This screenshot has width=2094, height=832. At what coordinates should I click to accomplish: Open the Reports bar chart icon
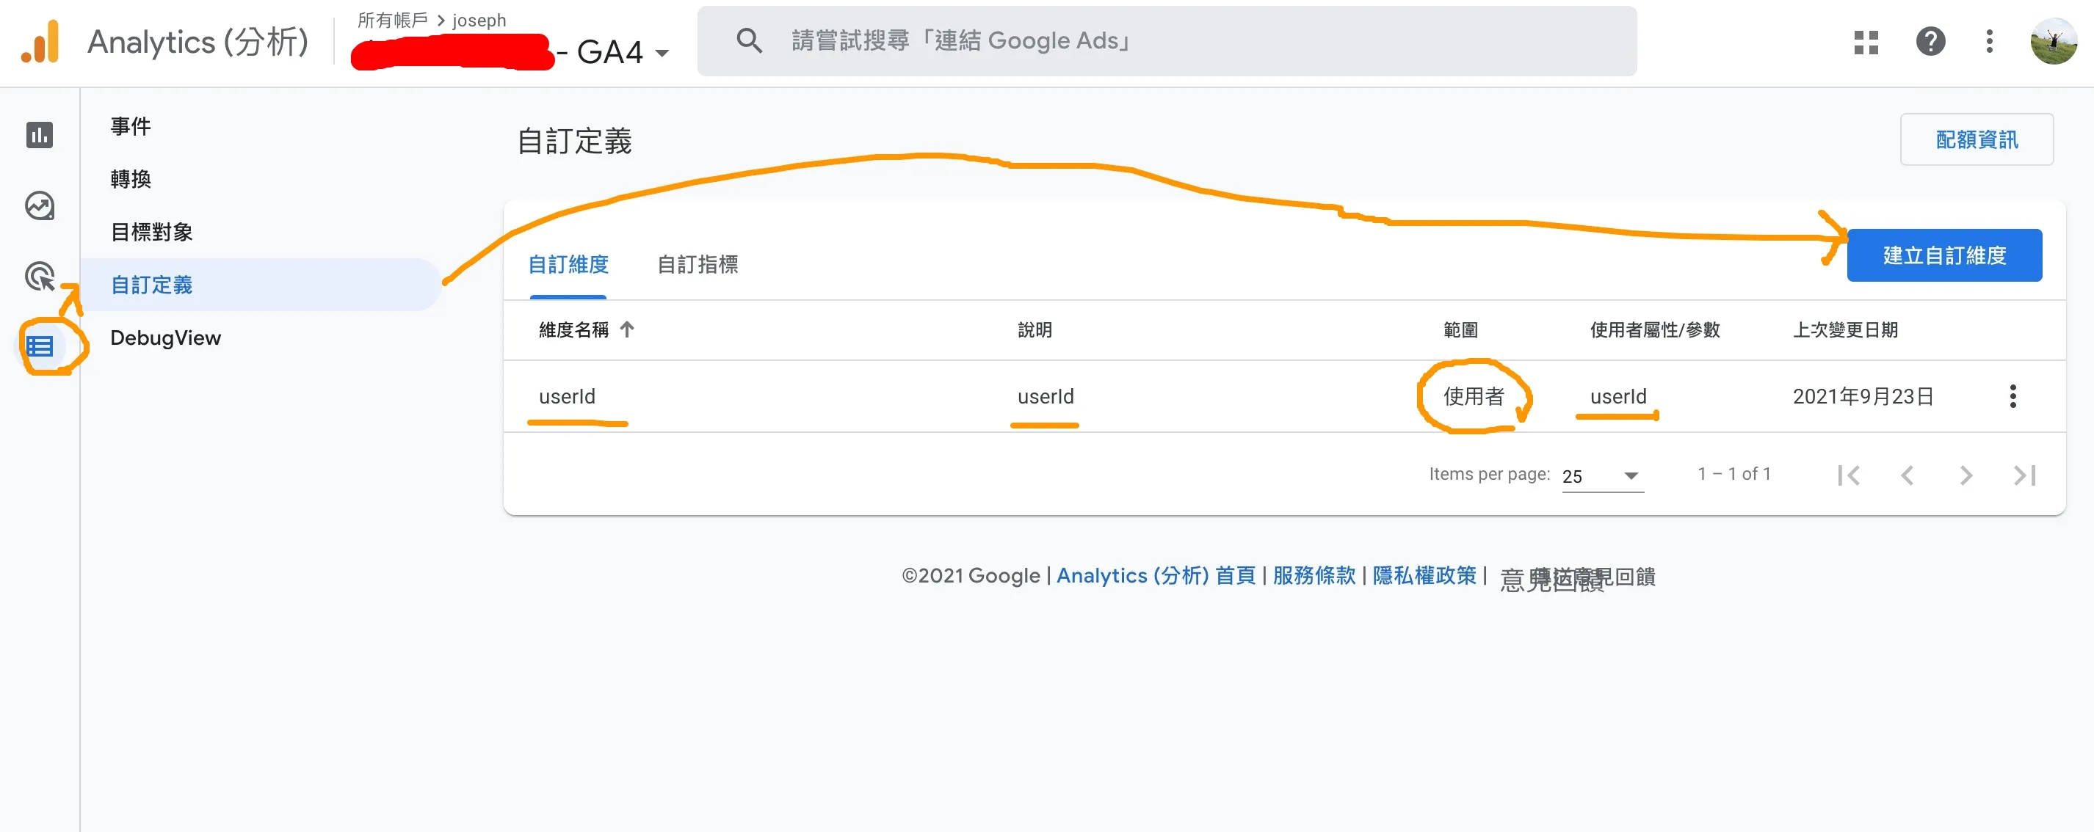[39, 135]
